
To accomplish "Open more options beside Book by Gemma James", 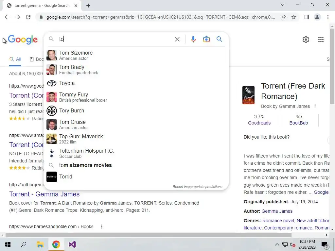I will point(315,106).
